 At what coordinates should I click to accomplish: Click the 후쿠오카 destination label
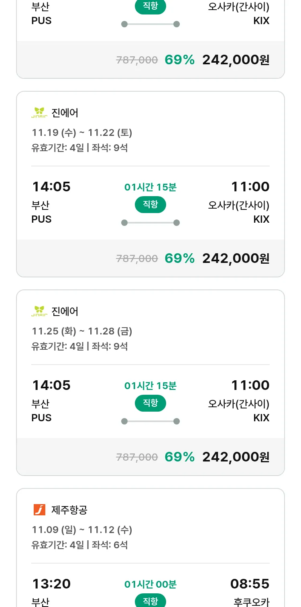(x=251, y=602)
